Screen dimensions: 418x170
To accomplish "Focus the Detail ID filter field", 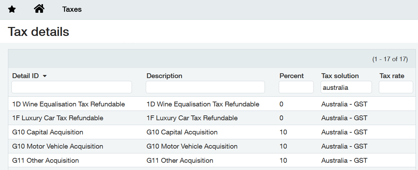I will pos(72,87).
